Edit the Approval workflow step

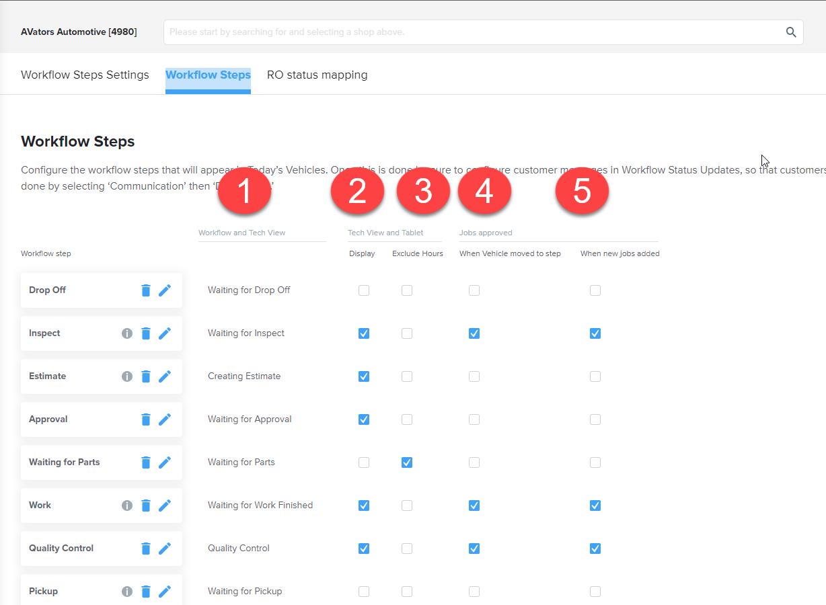pyautogui.click(x=165, y=419)
